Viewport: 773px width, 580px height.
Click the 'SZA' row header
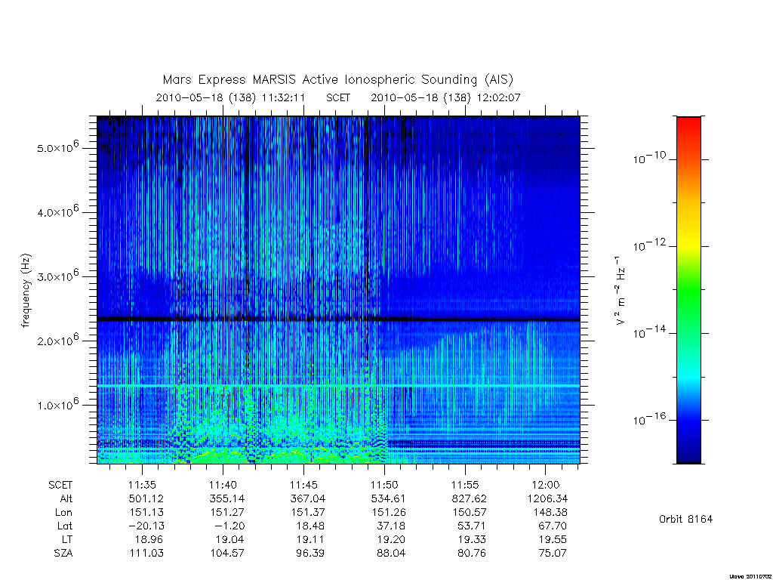[63, 554]
